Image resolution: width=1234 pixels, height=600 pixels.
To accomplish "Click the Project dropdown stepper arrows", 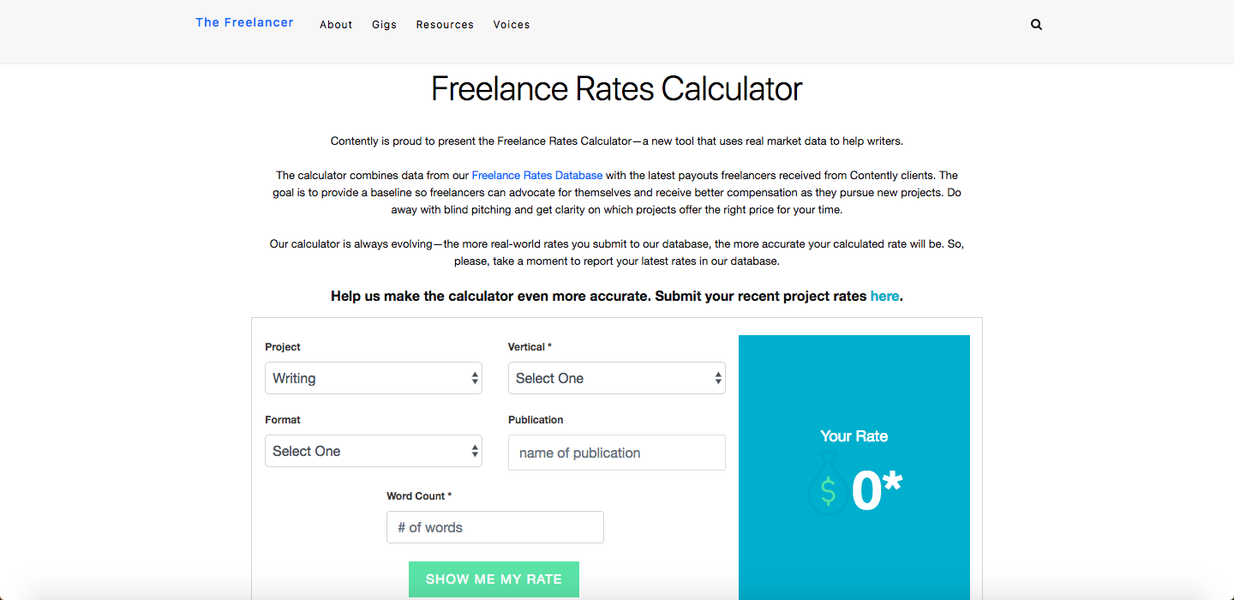I will pos(475,378).
